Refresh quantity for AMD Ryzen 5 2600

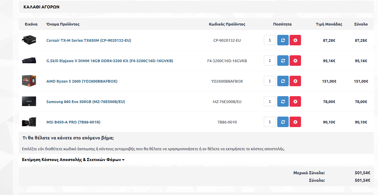click(x=283, y=81)
